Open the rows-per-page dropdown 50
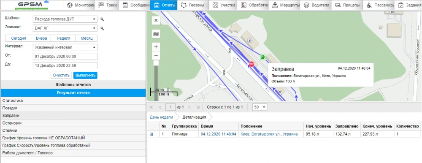This screenshot has height=163, width=422. pos(260,107)
